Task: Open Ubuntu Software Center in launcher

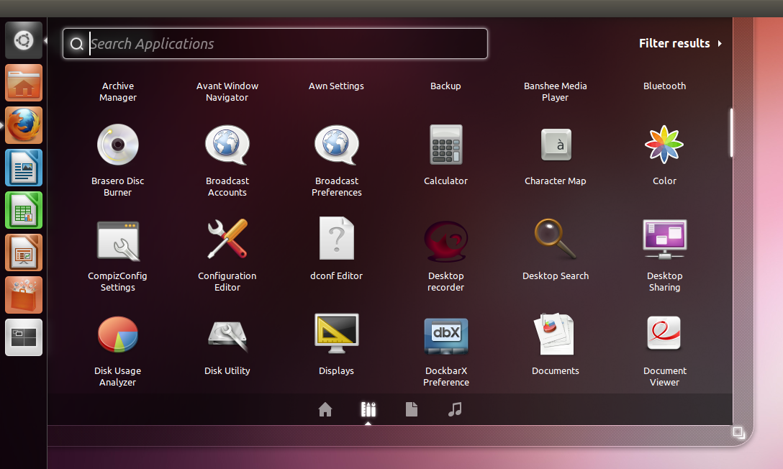Action: (x=24, y=295)
